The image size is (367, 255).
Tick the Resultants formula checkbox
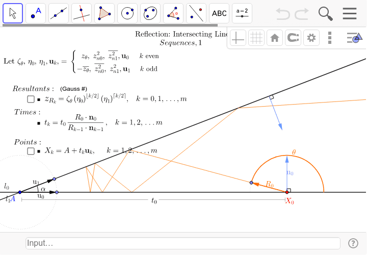[x=31, y=99]
